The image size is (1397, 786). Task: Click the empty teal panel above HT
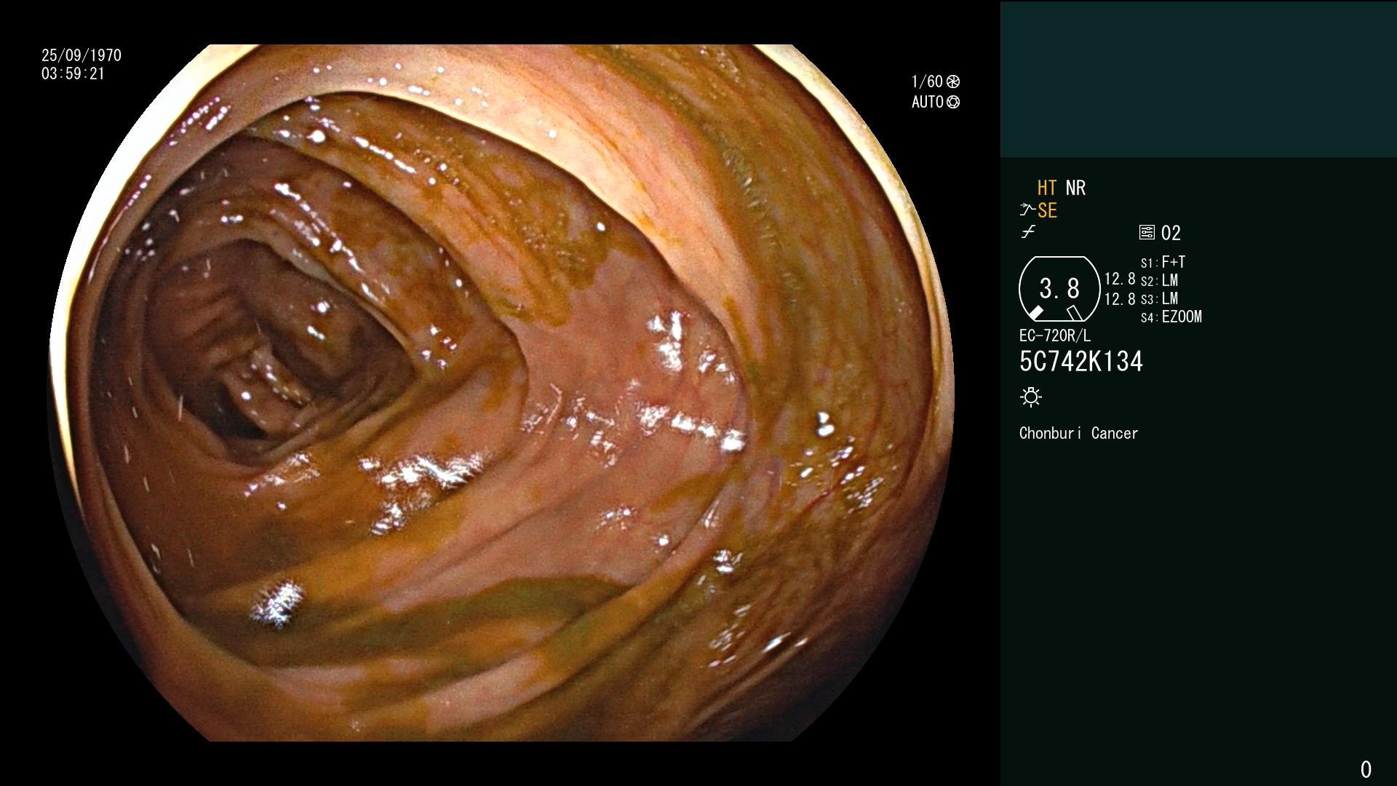[x=1198, y=79]
